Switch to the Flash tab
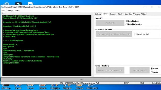The image size is (161, 90). [x=120, y=14]
